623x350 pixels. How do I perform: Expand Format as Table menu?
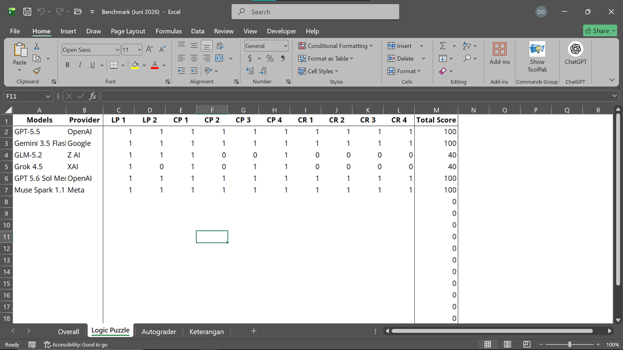[x=326, y=58]
